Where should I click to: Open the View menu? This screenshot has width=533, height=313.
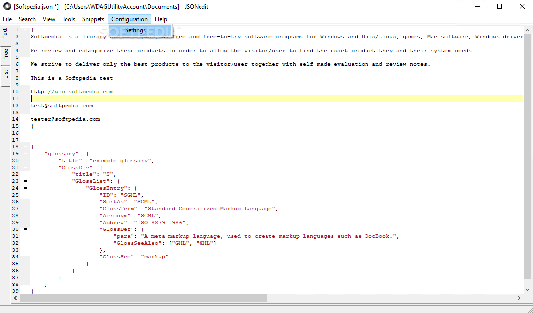(x=49, y=19)
